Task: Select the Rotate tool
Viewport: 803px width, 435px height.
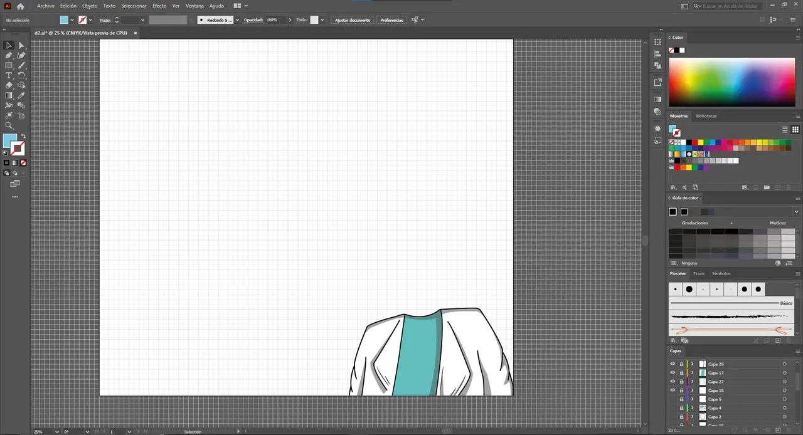Action: (x=21, y=75)
